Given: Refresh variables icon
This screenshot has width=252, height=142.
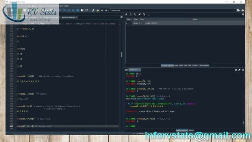Looking at the screenshot, I should (x=148, y=15).
